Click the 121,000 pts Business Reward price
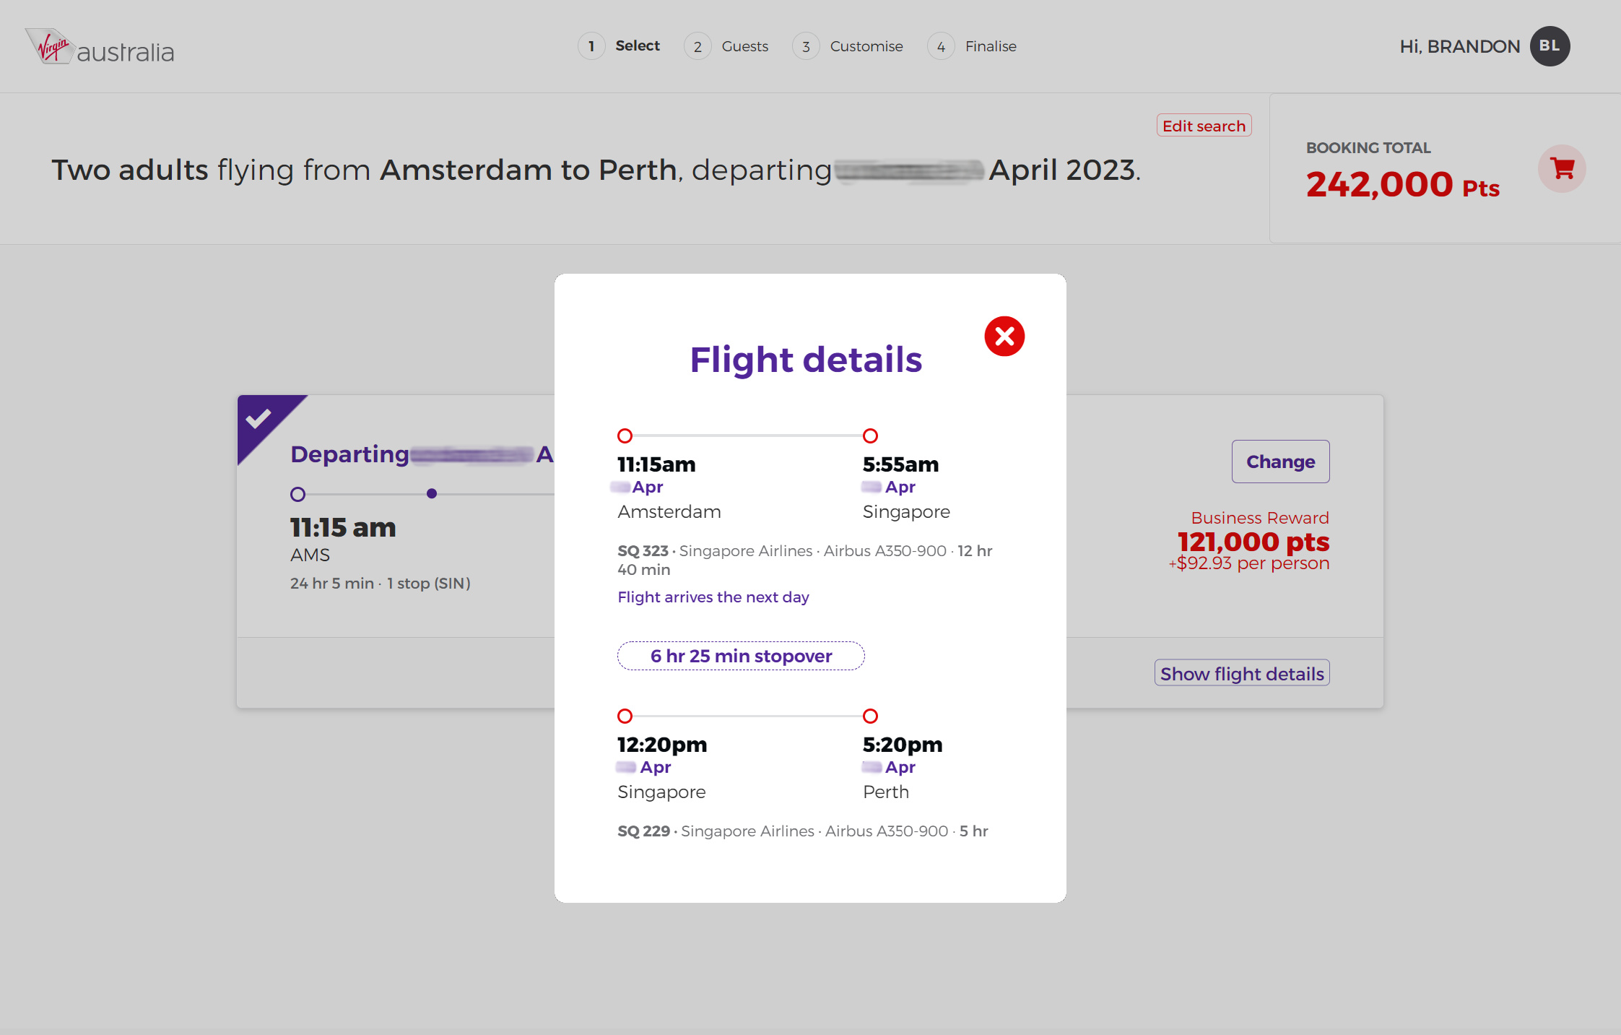 click(x=1253, y=542)
